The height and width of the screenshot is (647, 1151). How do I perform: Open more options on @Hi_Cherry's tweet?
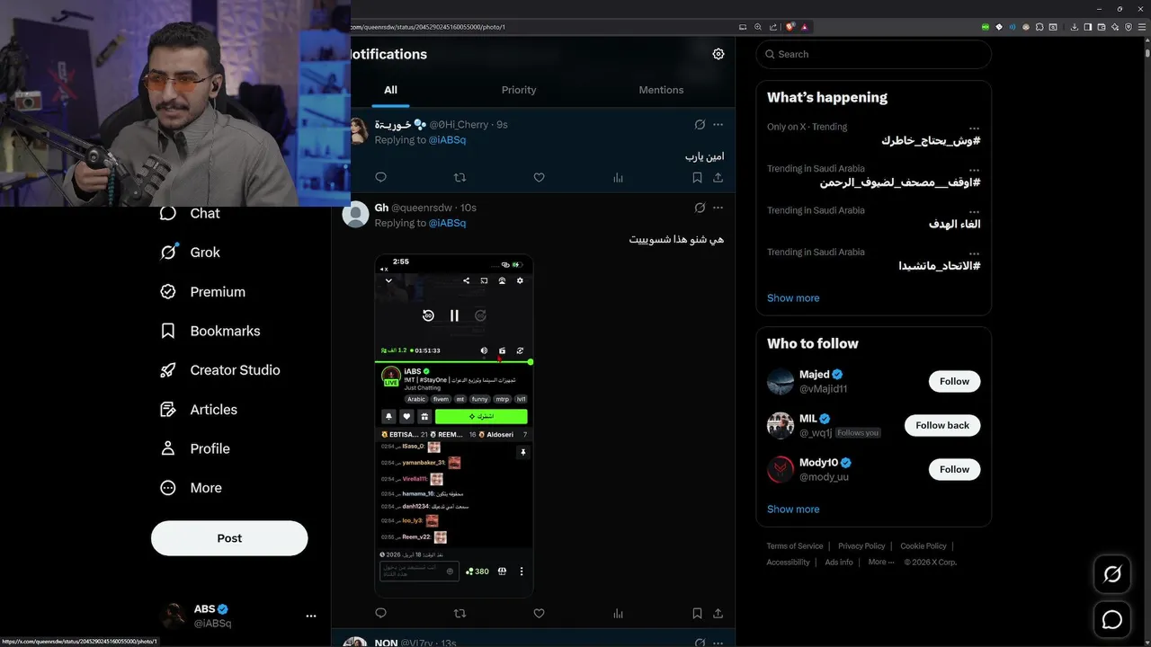718,125
